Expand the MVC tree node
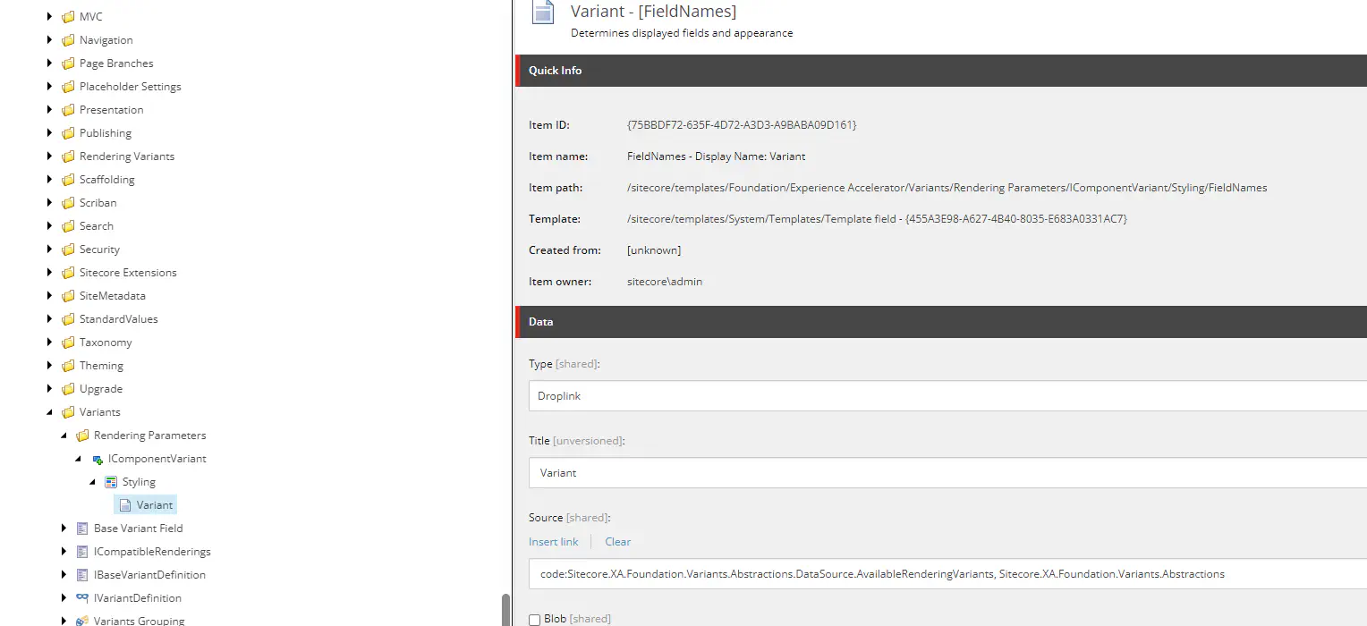 pyautogui.click(x=50, y=17)
